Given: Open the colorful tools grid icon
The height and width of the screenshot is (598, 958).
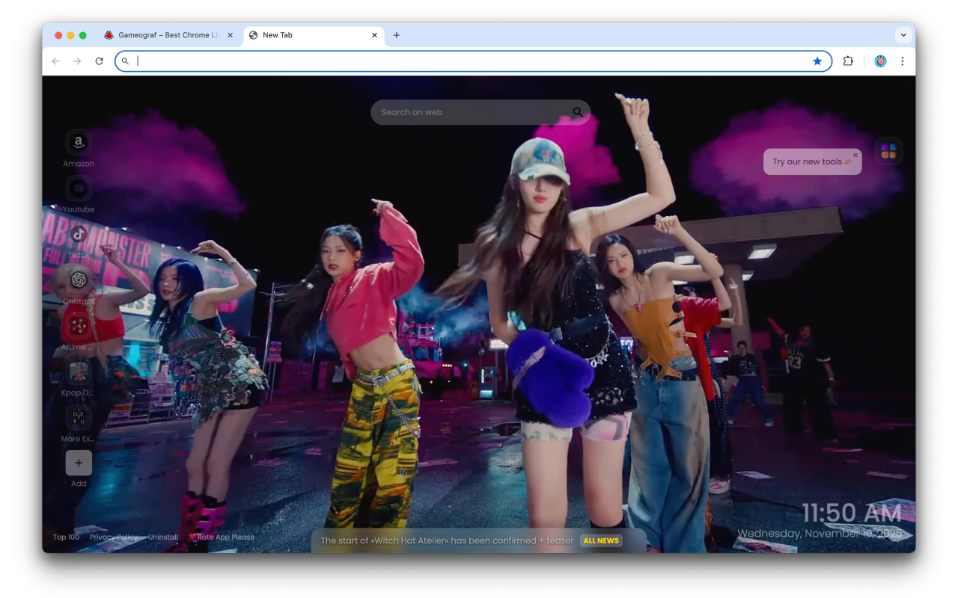Looking at the screenshot, I should (x=888, y=151).
